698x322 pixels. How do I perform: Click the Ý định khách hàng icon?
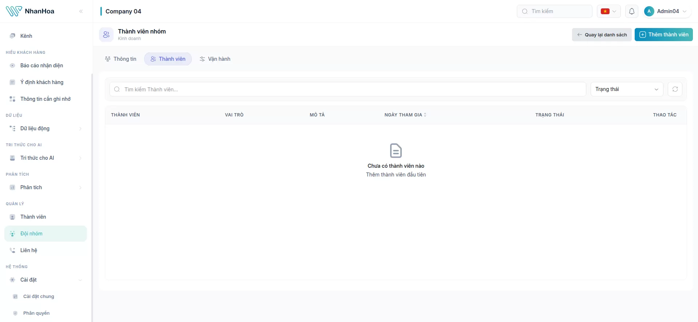pyautogui.click(x=12, y=82)
